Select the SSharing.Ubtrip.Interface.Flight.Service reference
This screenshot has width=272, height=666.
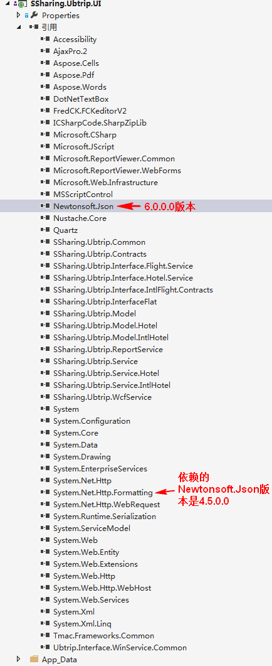(123, 266)
